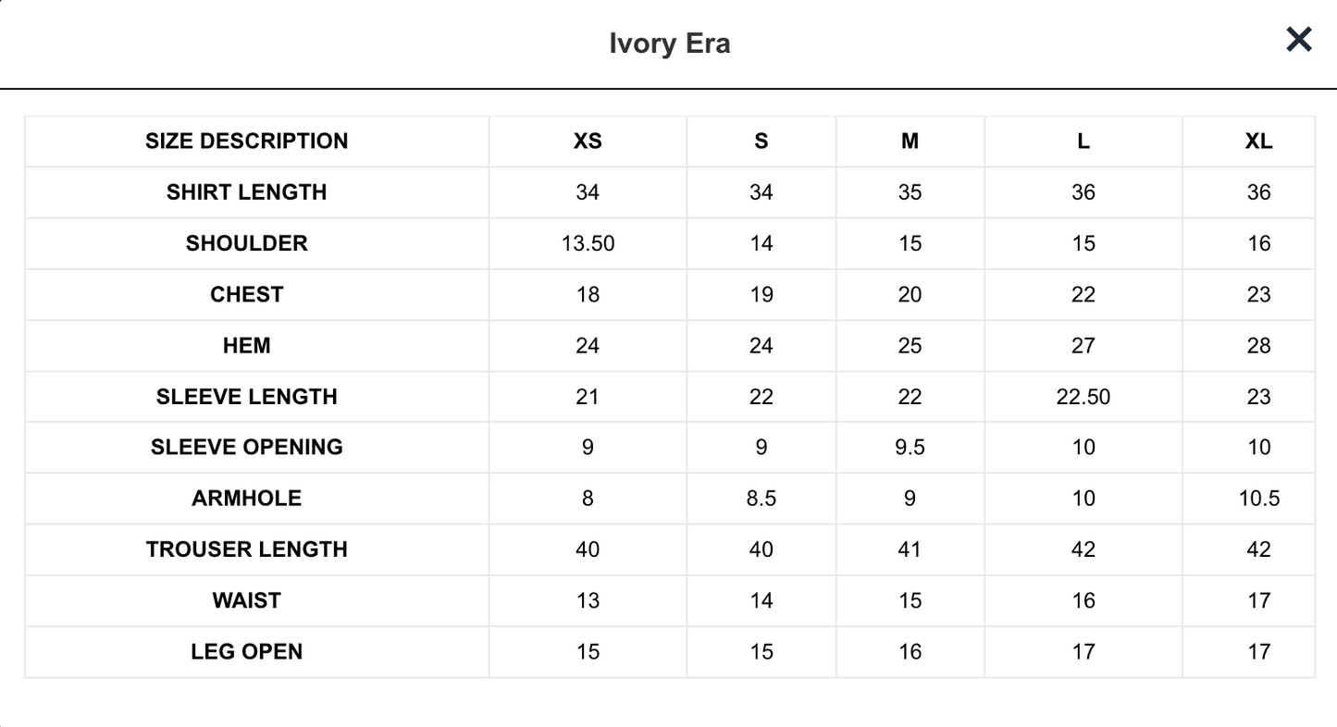This screenshot has height=727, width=1337.
Task: Select the S size column header
Action: [x=761, y=142]
